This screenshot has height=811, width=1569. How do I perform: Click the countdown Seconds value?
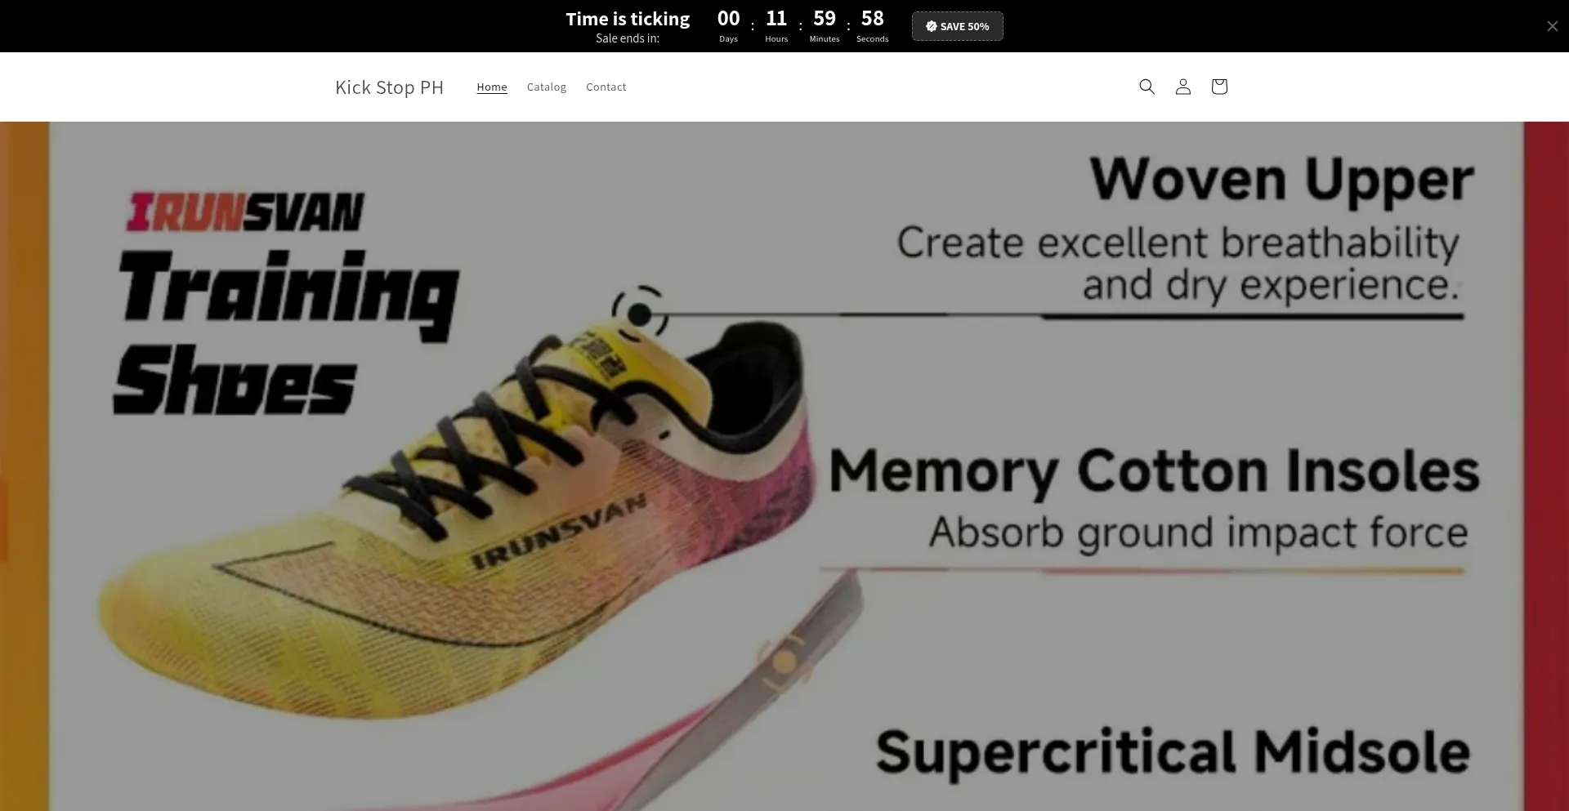coord(872,18)
